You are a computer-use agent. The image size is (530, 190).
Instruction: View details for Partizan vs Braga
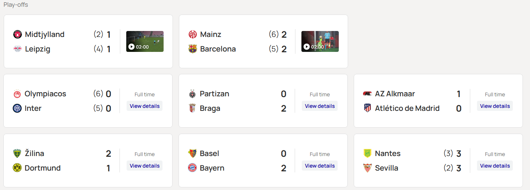coord(320,106)
